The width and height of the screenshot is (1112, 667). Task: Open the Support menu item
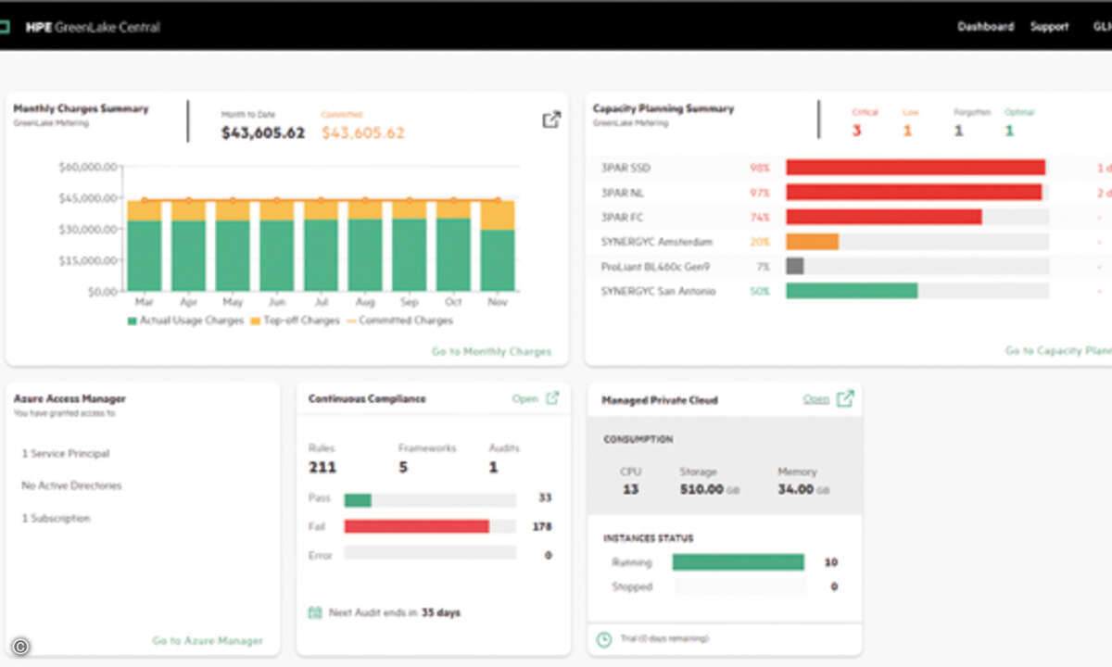coord(1049,27)
